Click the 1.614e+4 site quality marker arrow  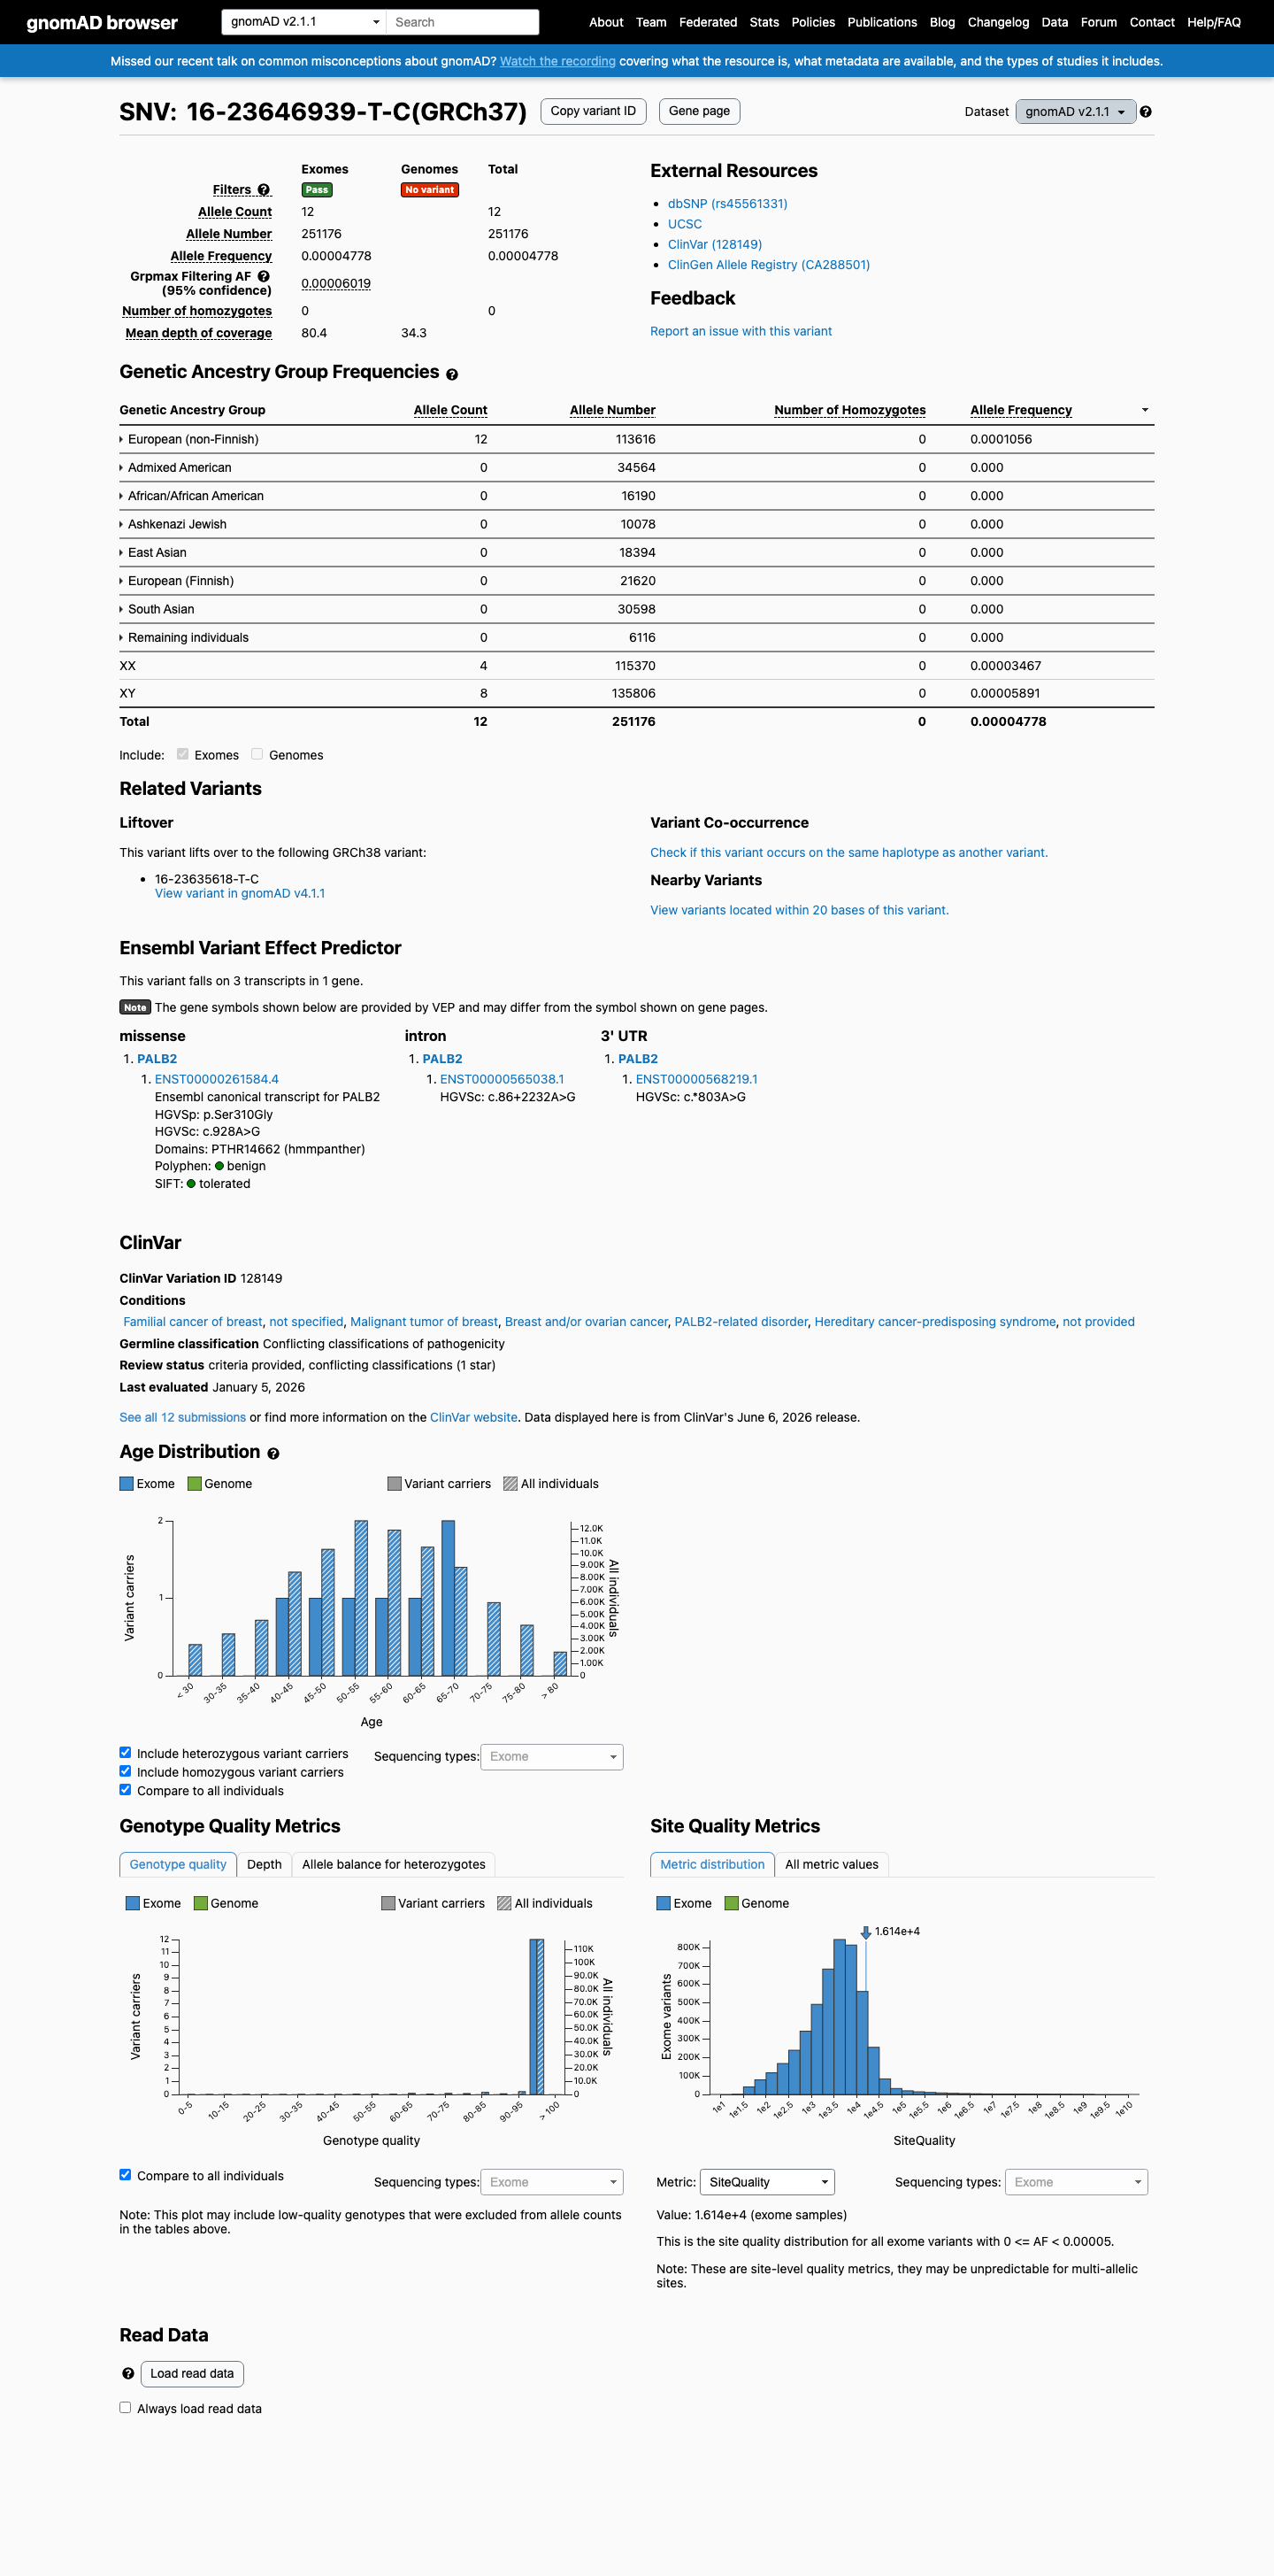(865, 1932)
